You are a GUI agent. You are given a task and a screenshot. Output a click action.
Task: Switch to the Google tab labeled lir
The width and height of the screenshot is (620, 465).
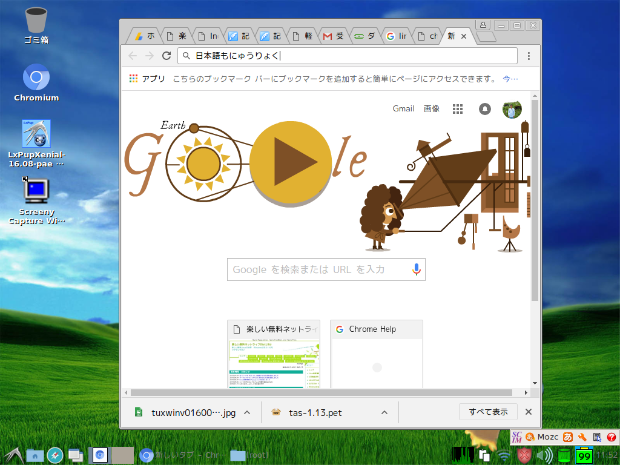[397, 36]
